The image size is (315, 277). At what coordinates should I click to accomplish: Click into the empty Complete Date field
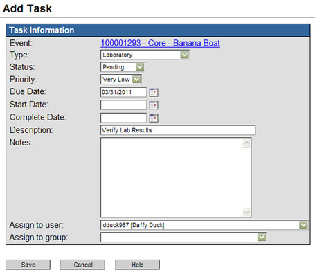123,118
